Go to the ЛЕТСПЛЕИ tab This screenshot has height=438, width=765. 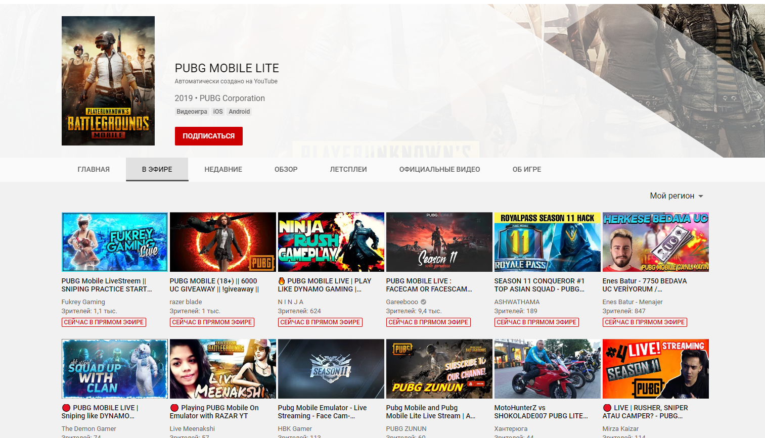pos(348,169)
